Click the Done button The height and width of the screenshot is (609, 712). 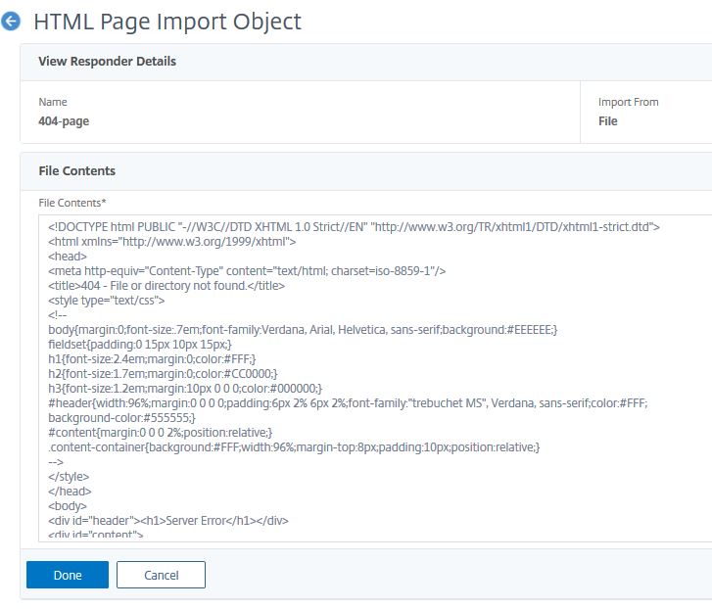68,575
